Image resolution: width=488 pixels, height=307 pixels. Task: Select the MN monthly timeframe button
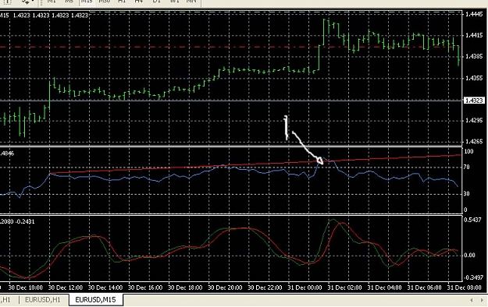point(191,2)
